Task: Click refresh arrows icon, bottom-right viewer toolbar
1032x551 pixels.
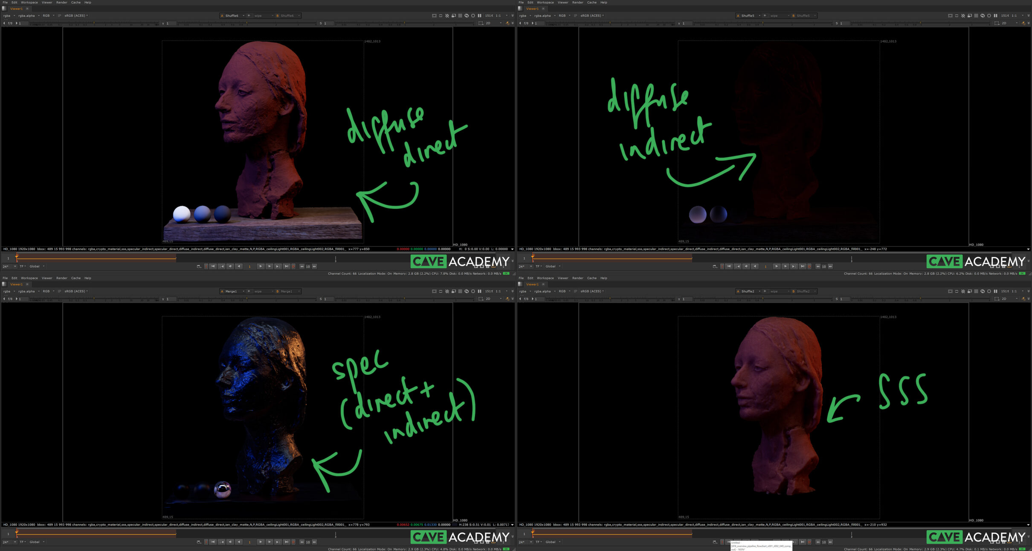Action: (x=983, y=291)
